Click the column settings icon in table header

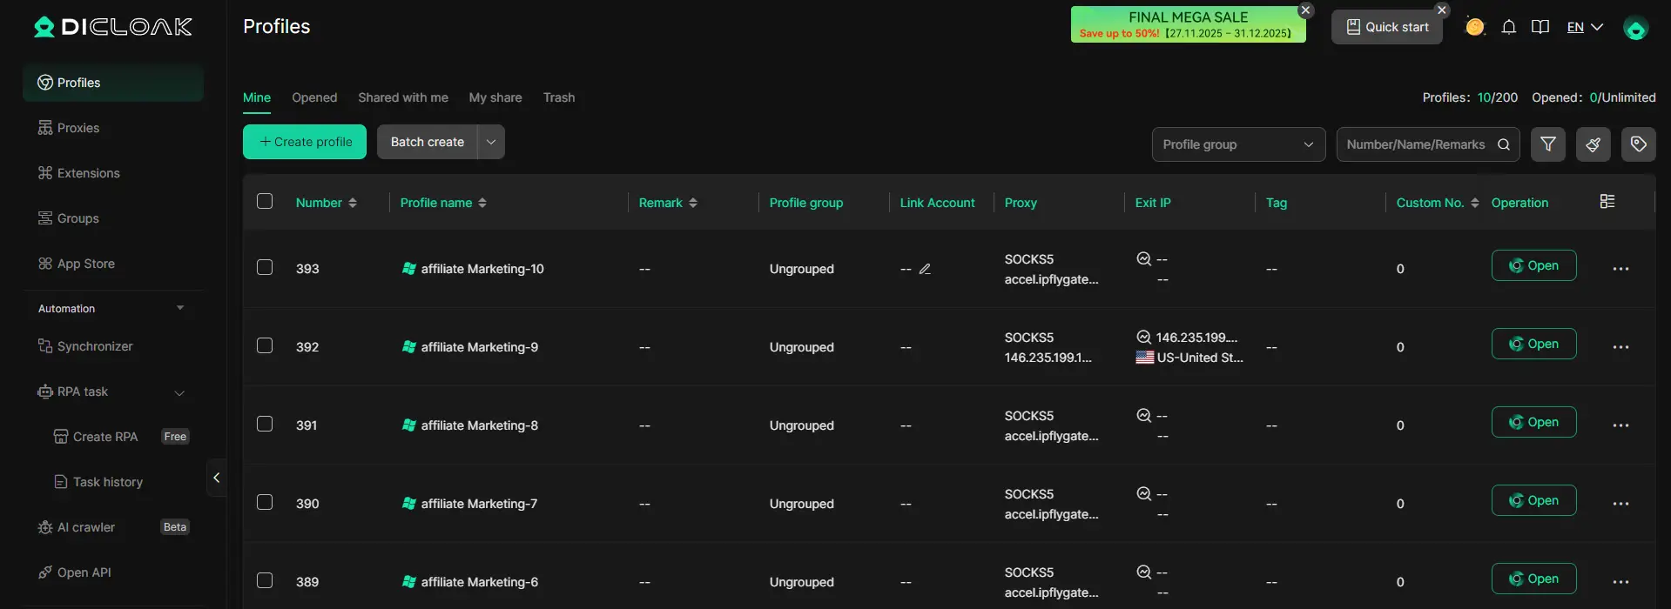1607,202
